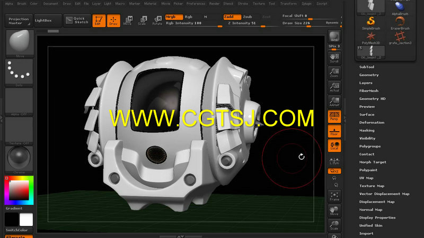Open the Zplugin menu
This screenshot has width=424, height=238.
(x=306, y=4)
